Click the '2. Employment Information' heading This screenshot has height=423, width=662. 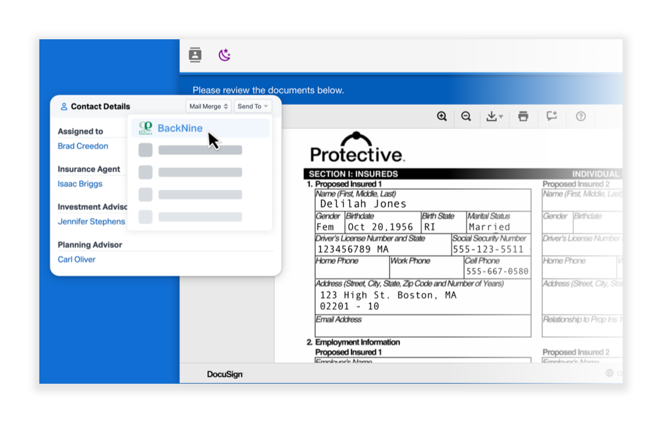(x=353, y=342)
